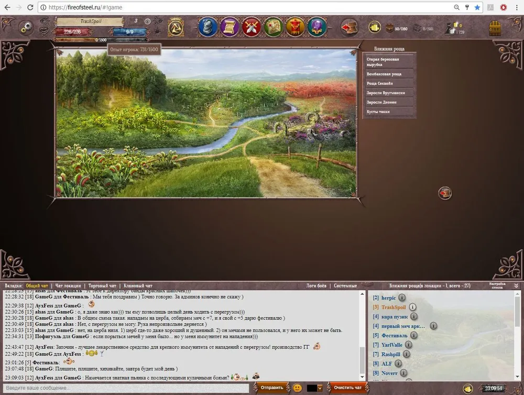Click info icon next to herpic
524x395 pixels.
[x=402, y=298]
